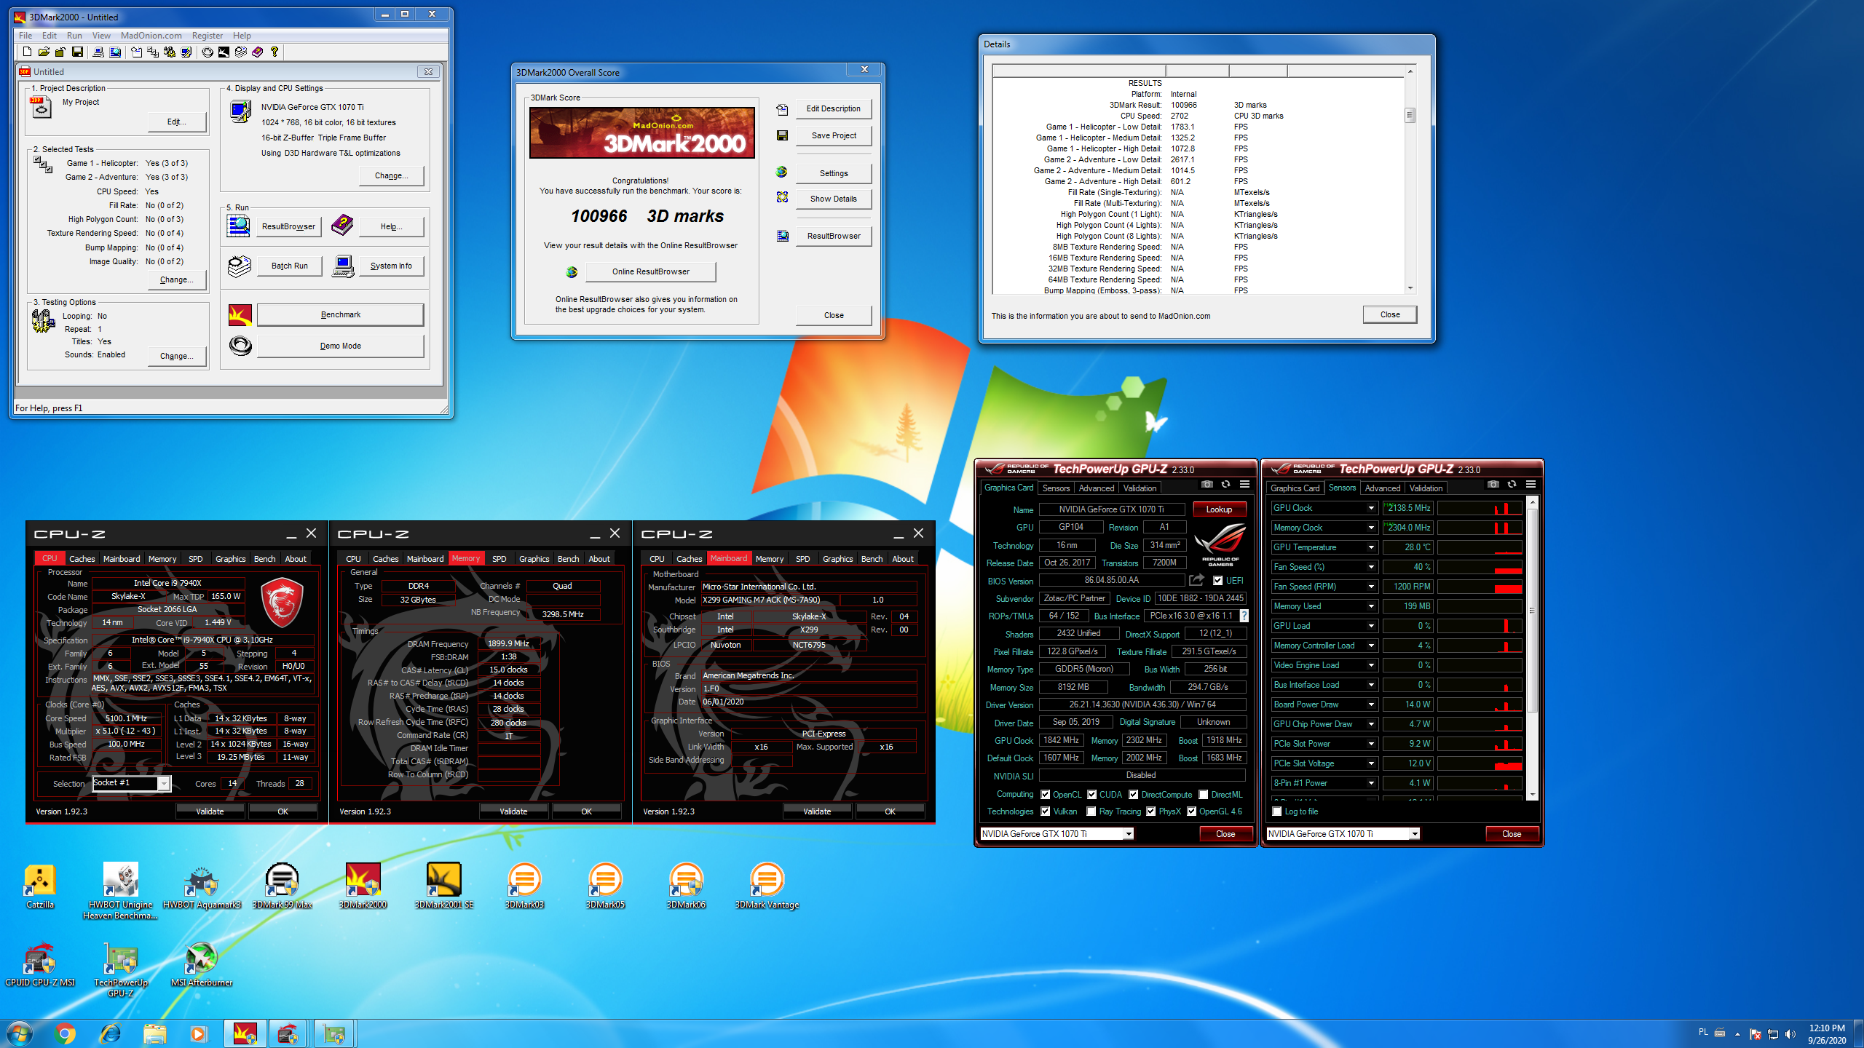Click the Save floppy disk toolbar icon in 3DMark2000
The height and width of the screenshot is (1048, 1864).
click(77, 52)
